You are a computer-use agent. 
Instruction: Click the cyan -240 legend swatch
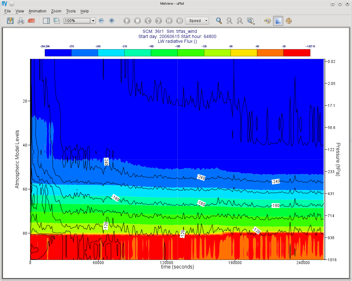coord(111,53)
